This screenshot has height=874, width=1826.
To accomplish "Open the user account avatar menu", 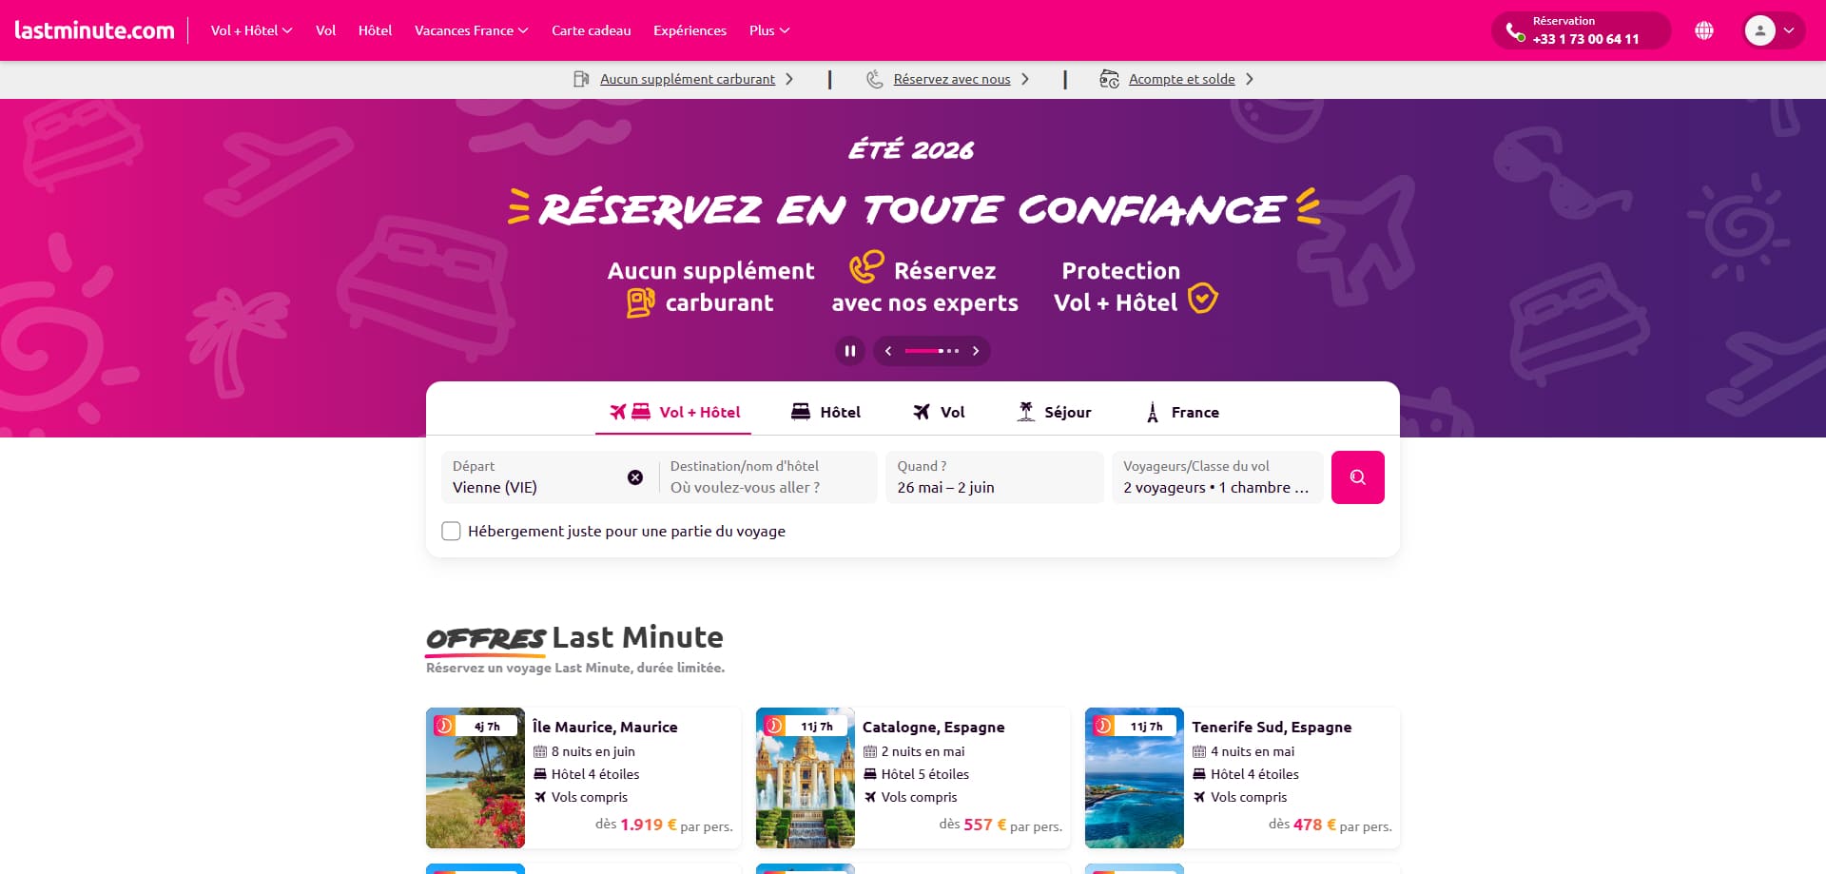I will click(x=1774, y=30).
